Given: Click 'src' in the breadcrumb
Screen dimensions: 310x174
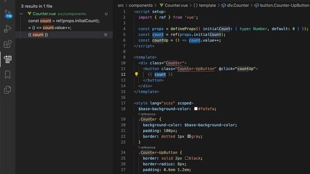Looking at the screenshot, I should tap(121, 5).
